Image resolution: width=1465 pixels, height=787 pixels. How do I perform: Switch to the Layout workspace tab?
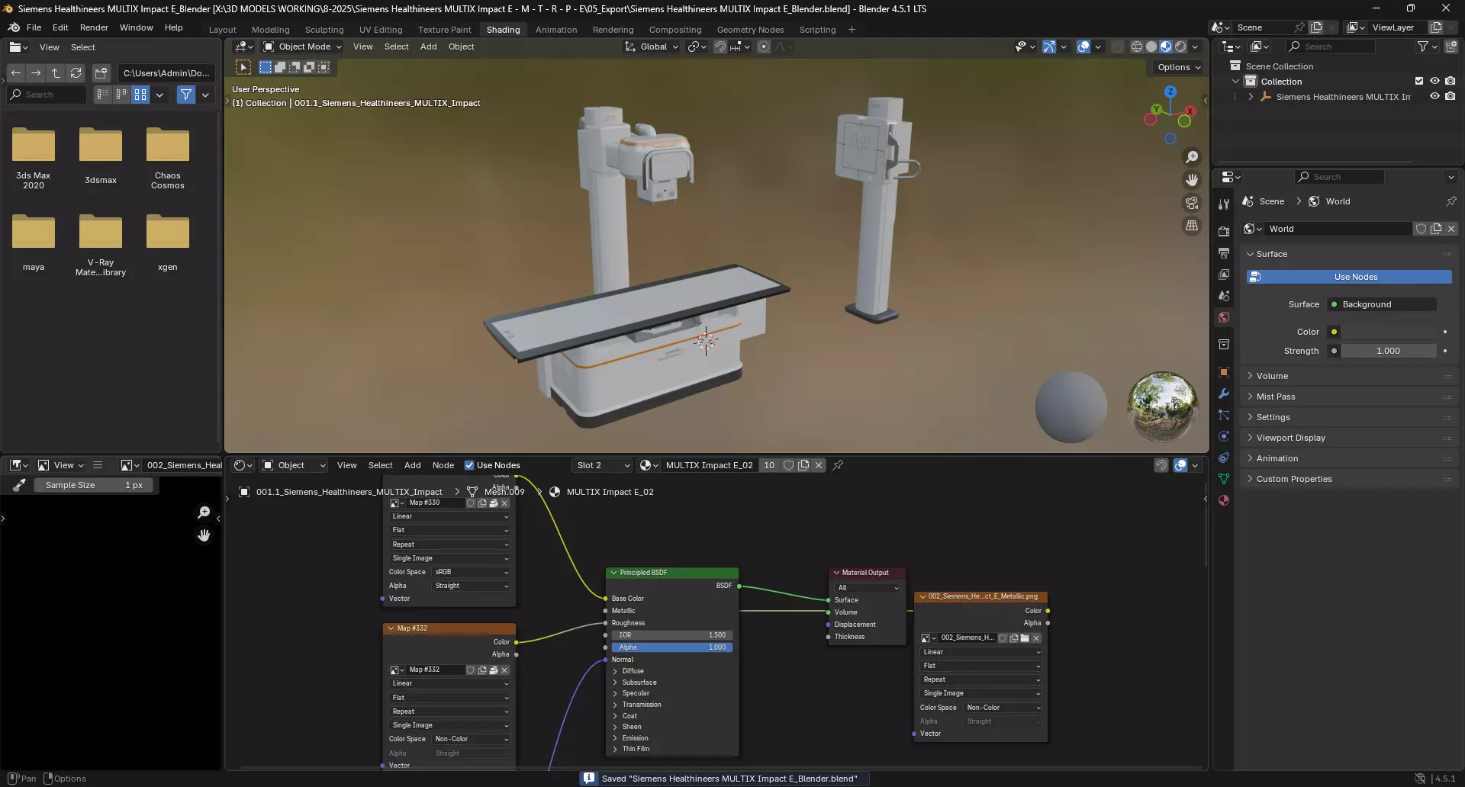222,30
